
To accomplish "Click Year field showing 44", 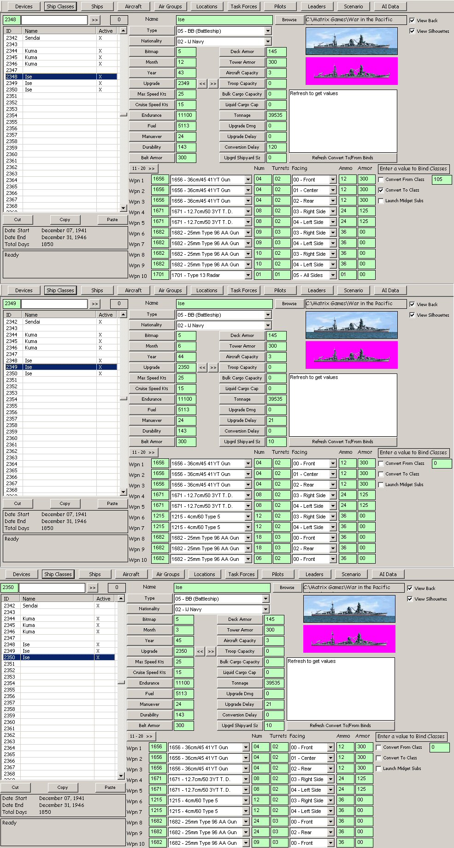I will [186, 357].
